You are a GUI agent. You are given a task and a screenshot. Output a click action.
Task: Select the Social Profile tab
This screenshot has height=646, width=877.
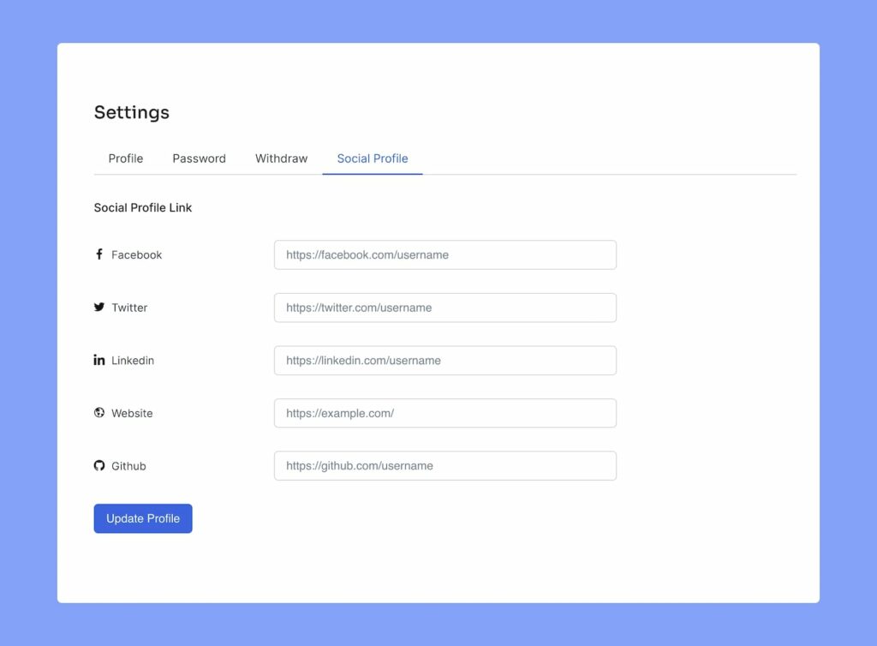coord(373,159)
